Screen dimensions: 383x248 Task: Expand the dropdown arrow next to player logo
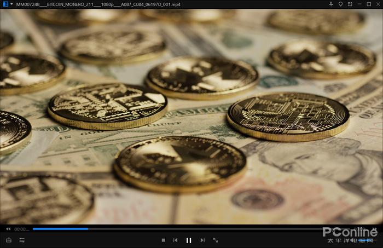coord(11,4)
